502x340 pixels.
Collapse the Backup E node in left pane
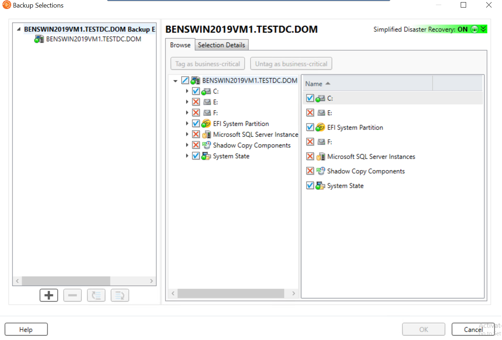click(x=19, y=29)
